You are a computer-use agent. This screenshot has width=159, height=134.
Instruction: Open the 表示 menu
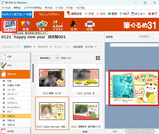coord(49,8)
